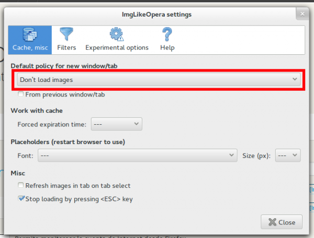Click the Size (px): label
314x238 pixels.
256,156
